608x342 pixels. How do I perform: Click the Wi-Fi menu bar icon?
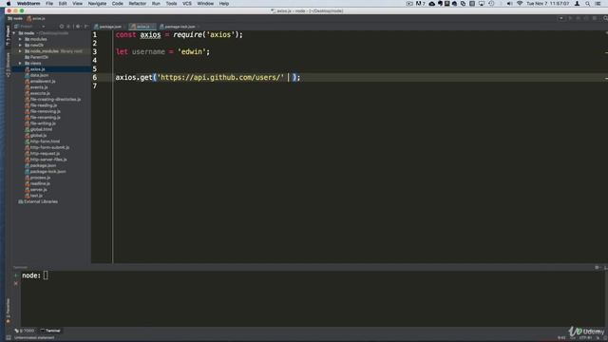tap(520, 4)
